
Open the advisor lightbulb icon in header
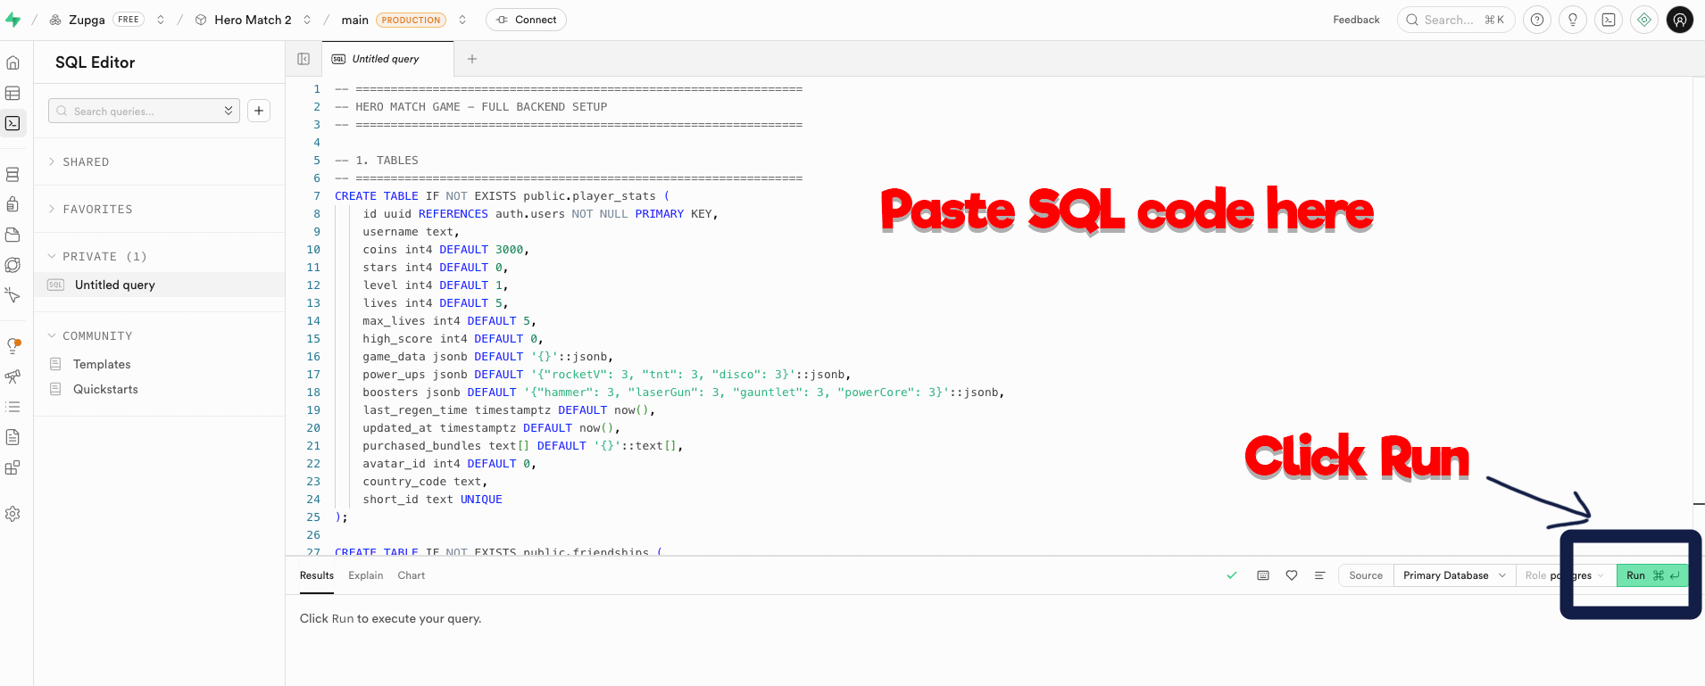(1573, 20)
